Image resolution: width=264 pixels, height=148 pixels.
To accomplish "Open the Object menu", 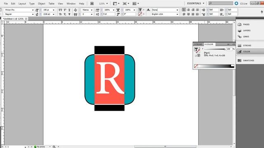I will 41,4.
